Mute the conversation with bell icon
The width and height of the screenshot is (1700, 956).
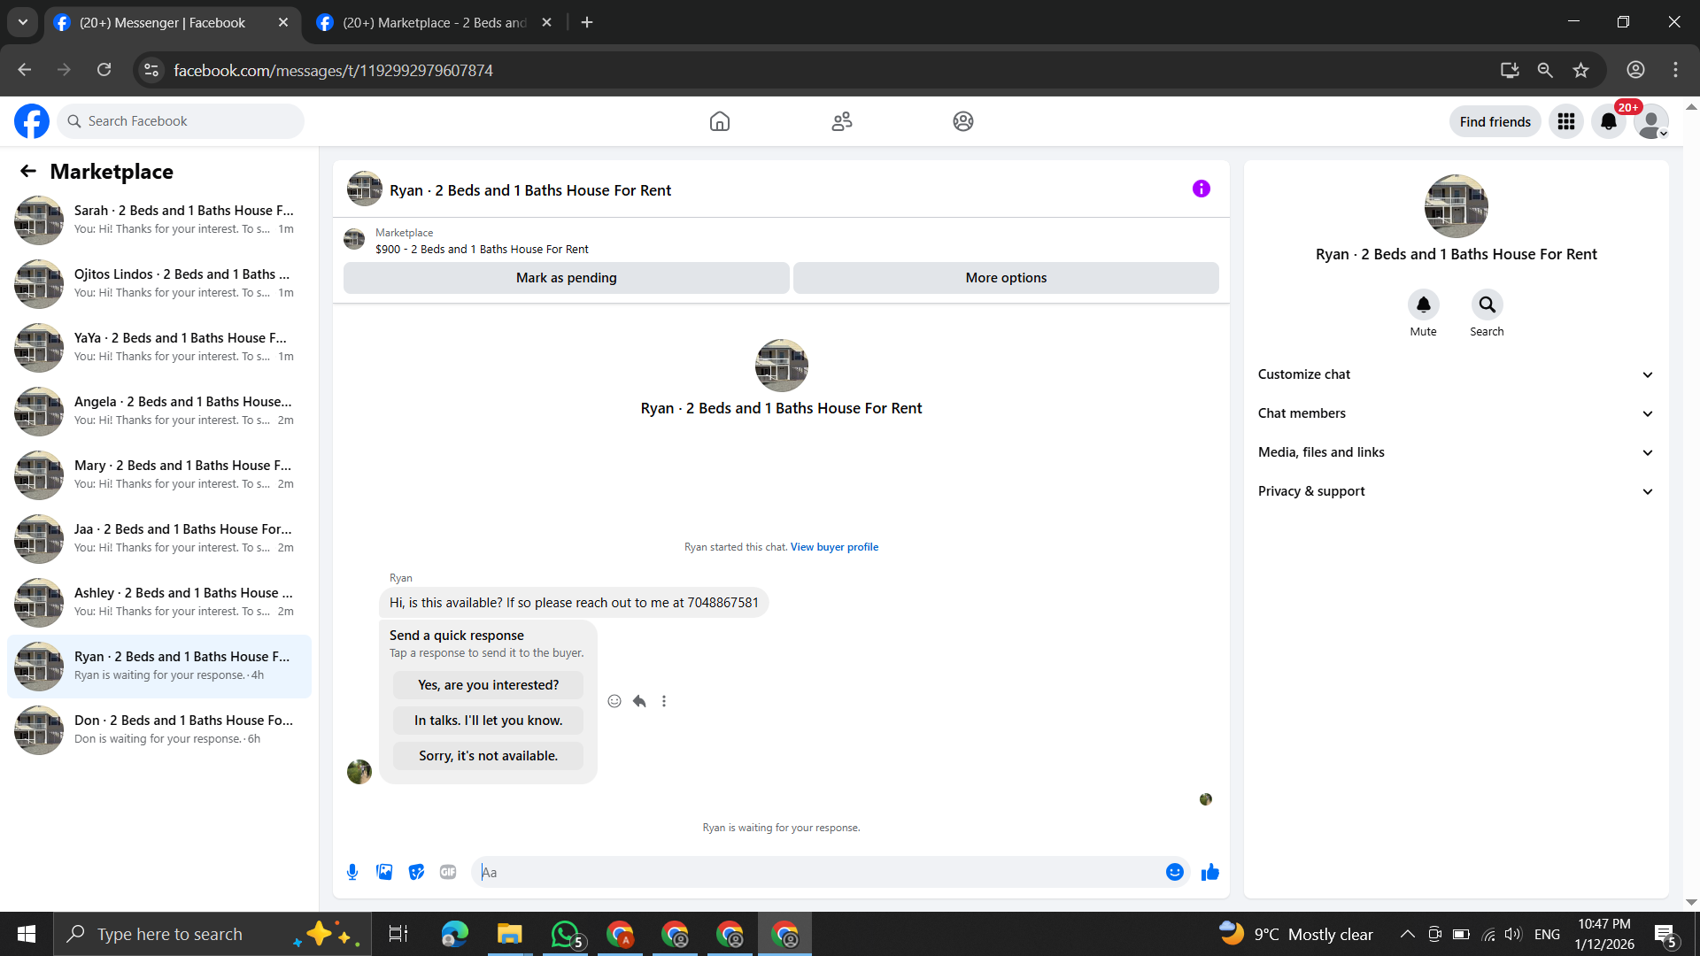click(1423, 305)
